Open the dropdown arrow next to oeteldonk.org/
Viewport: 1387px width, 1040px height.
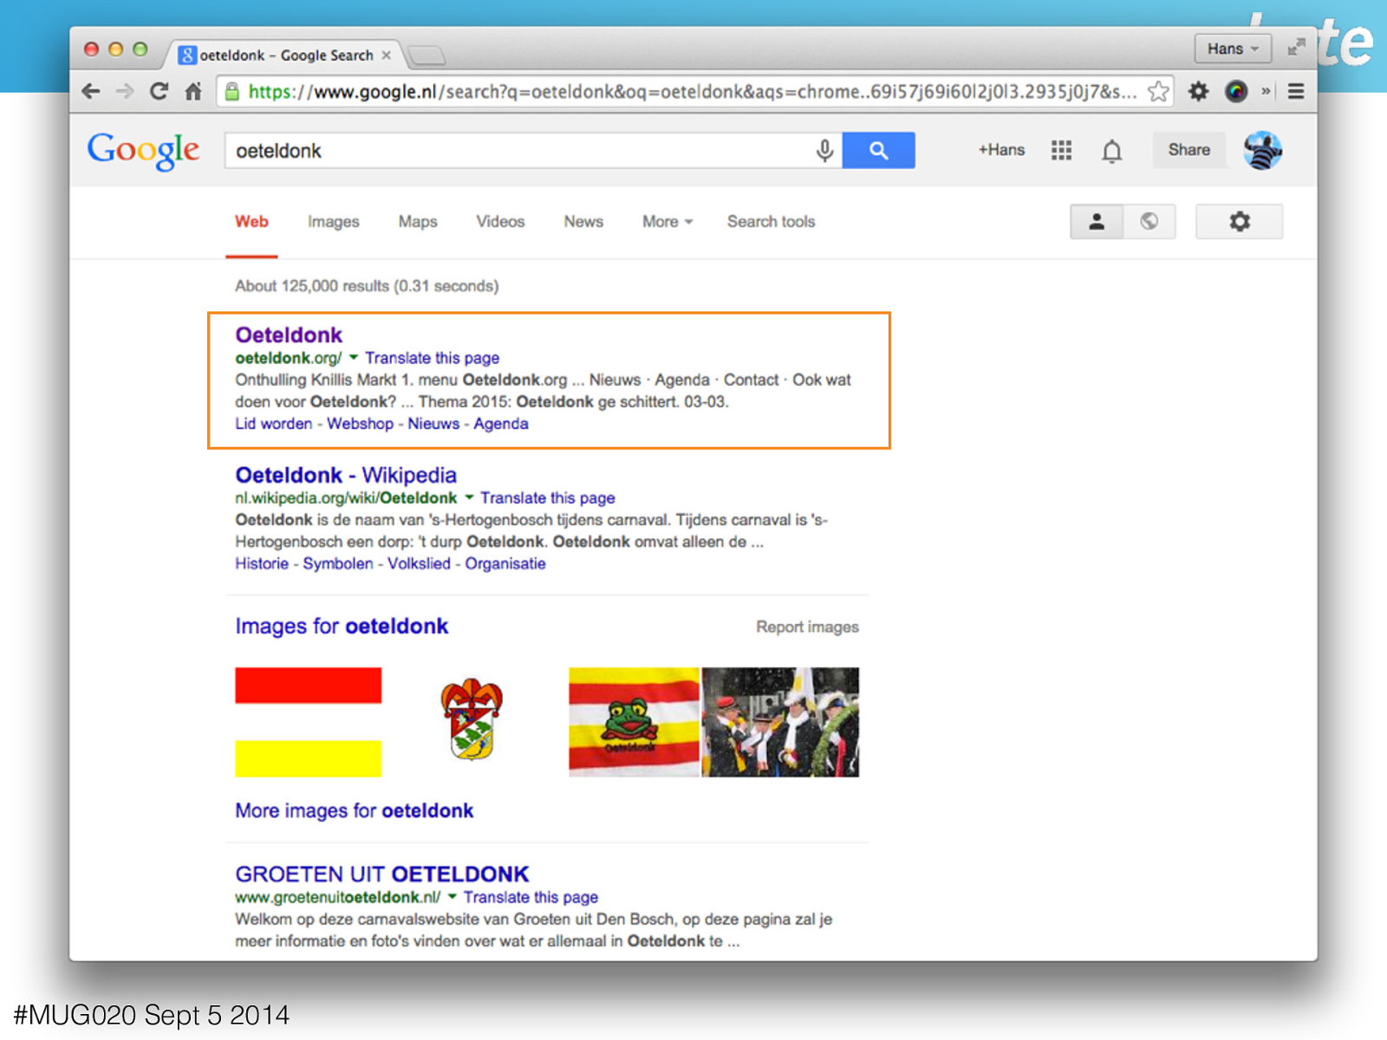(x=354, y=357)
